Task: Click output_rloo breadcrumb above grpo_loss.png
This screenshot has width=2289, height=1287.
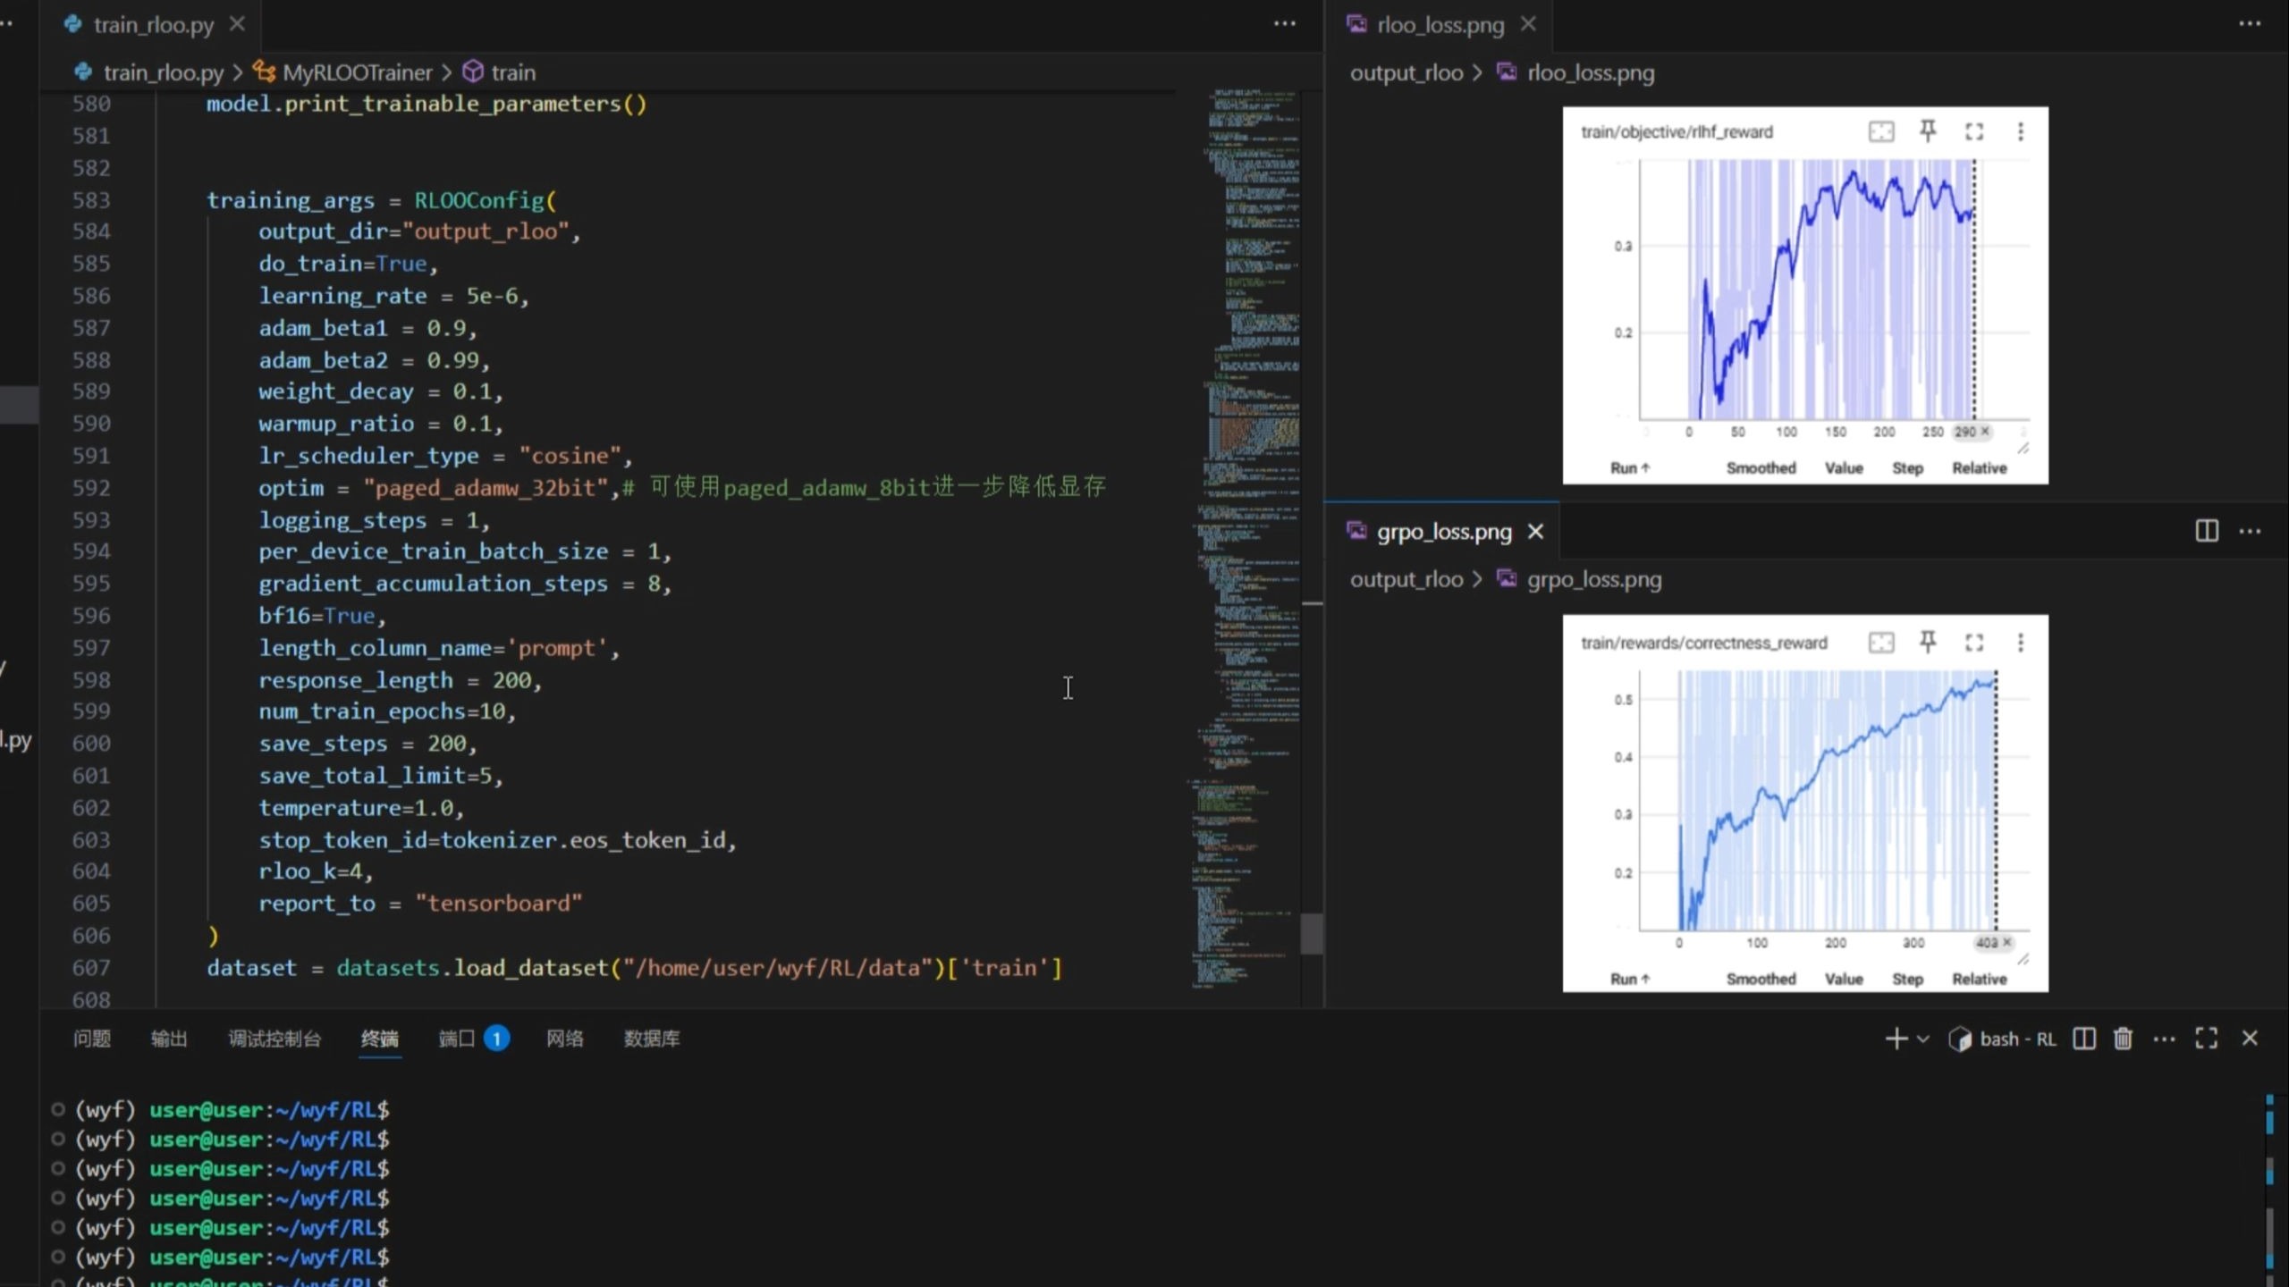Action: click(1406, 579)
